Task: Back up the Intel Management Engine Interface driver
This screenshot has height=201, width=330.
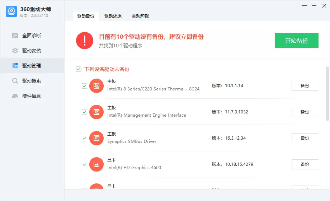Action: (x=305, y=112)
